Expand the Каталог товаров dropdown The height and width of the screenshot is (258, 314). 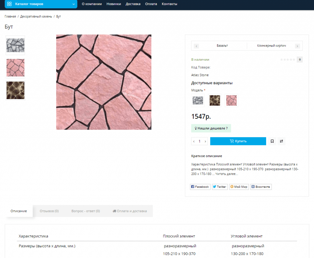click(74, 4)
